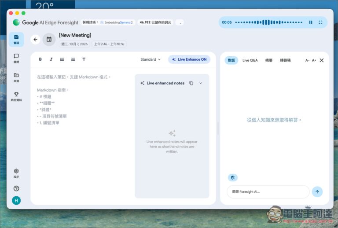Collapse the Live enhanced notes panel chevron
This screenshot has width=338, height=228.
(x=201, y=83)
